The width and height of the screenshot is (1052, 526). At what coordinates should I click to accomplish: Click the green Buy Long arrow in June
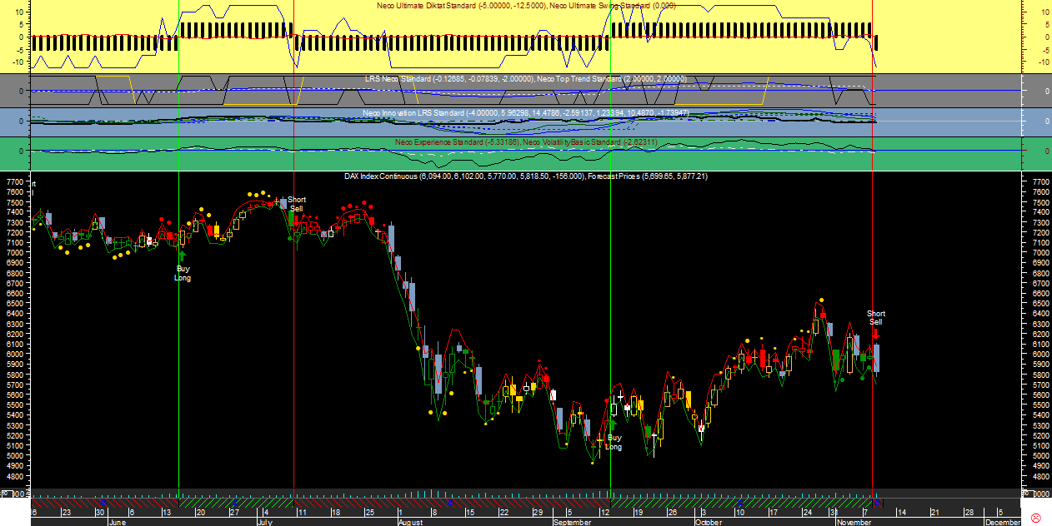tap(182, 256)
